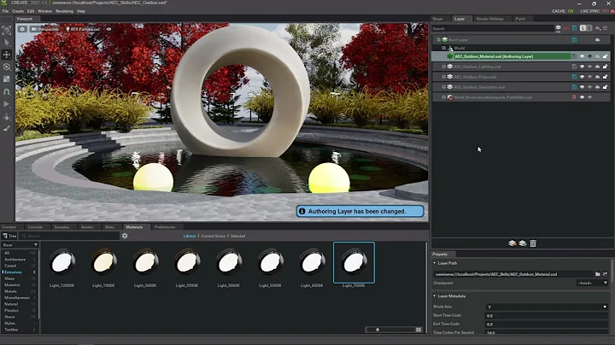Activate the Scale tool in left toolbar
Image resolution: width=615 pixels, height=345 pixels.
point(7,79)
